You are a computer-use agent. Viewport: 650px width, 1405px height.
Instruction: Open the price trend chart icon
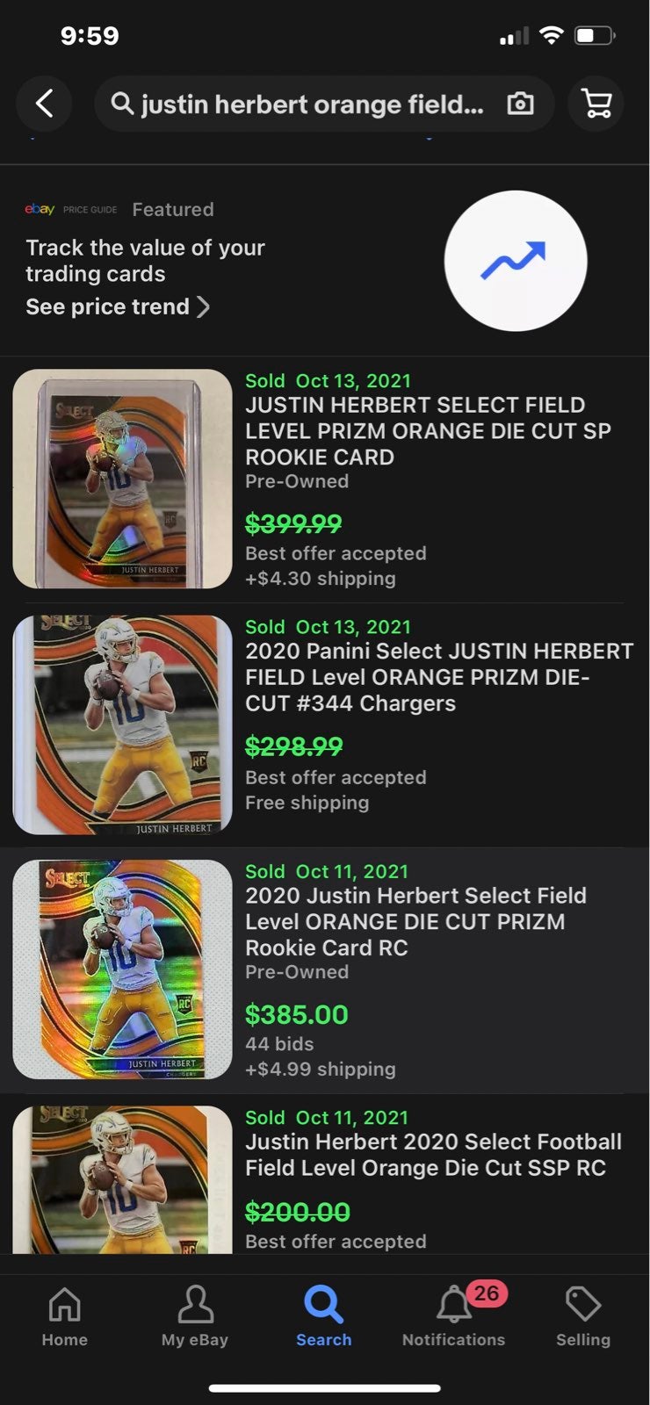tap(516, 261)
